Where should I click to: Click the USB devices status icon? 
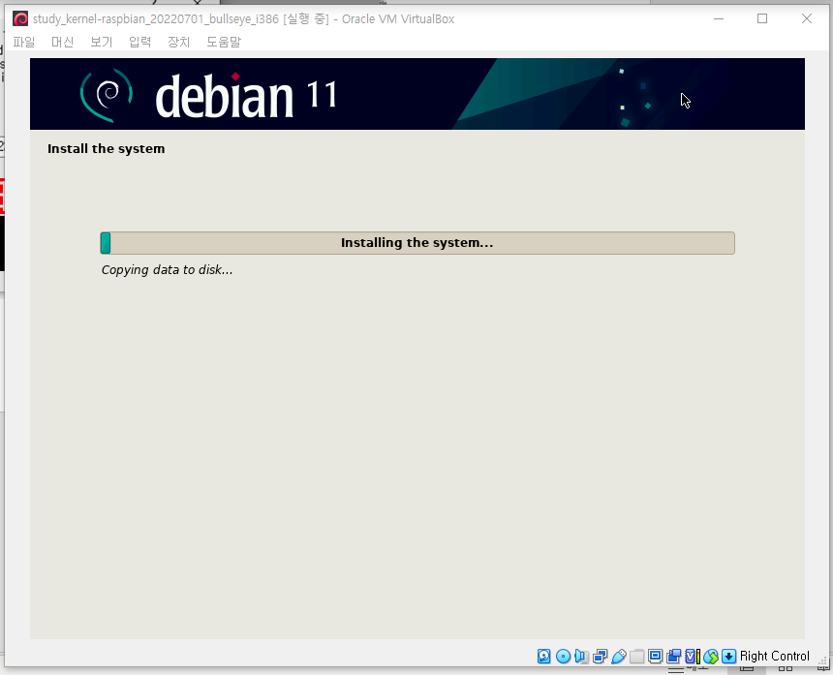click(619, 657)
